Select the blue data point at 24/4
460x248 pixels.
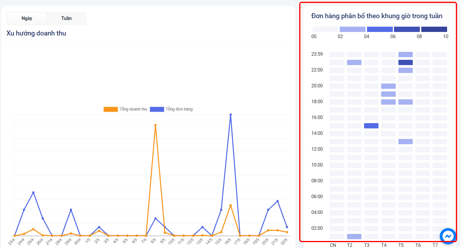[24, 210]
